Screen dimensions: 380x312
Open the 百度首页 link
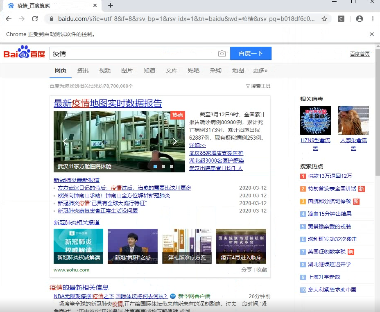pos(360,54)
